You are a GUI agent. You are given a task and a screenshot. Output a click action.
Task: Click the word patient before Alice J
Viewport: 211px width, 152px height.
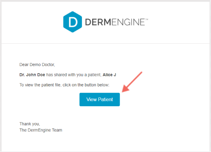pyautogui.click(x=95, y=75)
